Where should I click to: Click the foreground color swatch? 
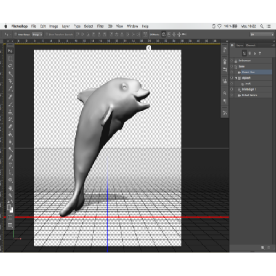point(9,207)
